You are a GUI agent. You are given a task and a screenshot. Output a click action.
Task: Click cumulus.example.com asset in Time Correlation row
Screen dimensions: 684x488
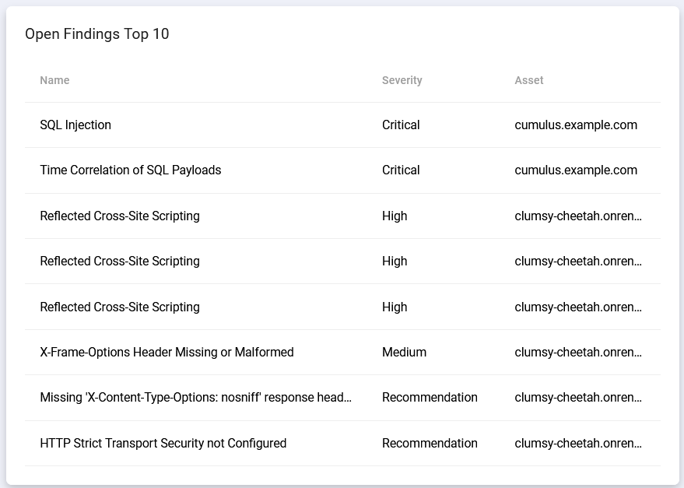575,170
